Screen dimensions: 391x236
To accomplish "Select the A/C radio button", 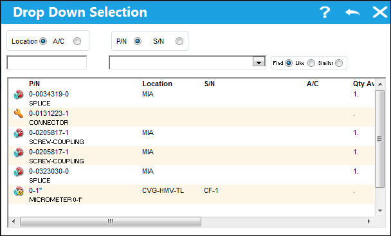I will pyautogui.click(x=77, y=41).
